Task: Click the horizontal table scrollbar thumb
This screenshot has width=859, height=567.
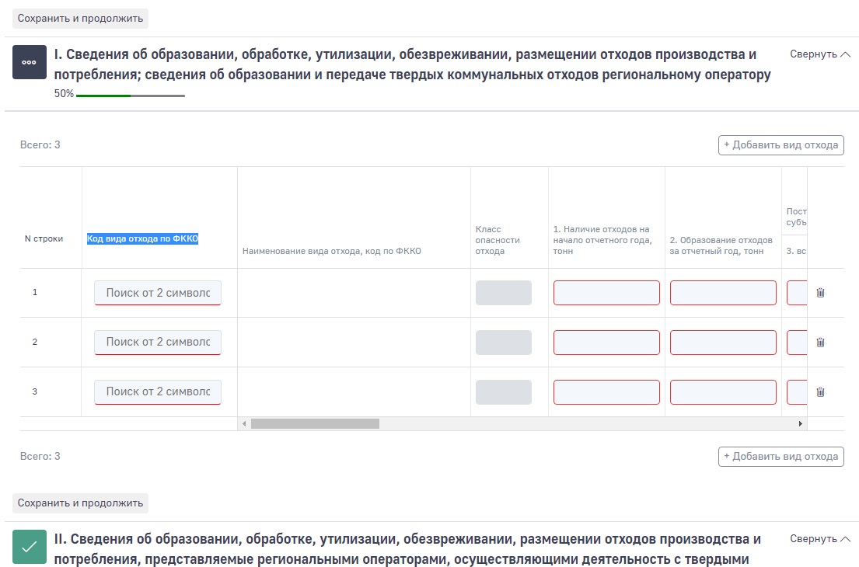Action: 315,424
